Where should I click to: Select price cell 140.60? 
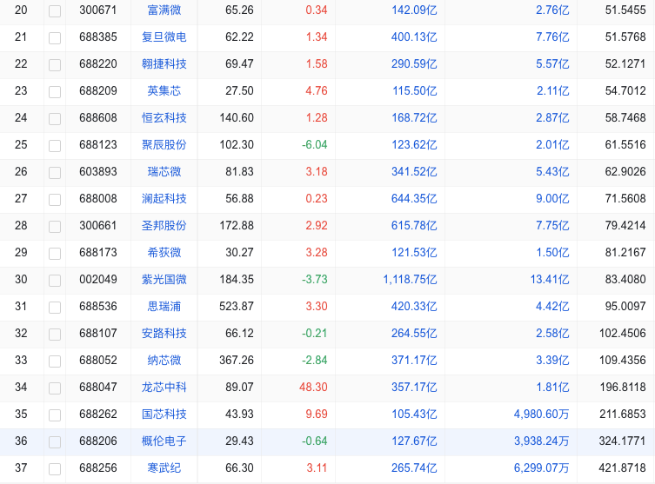pyautogui.click(x=237, y=117)
